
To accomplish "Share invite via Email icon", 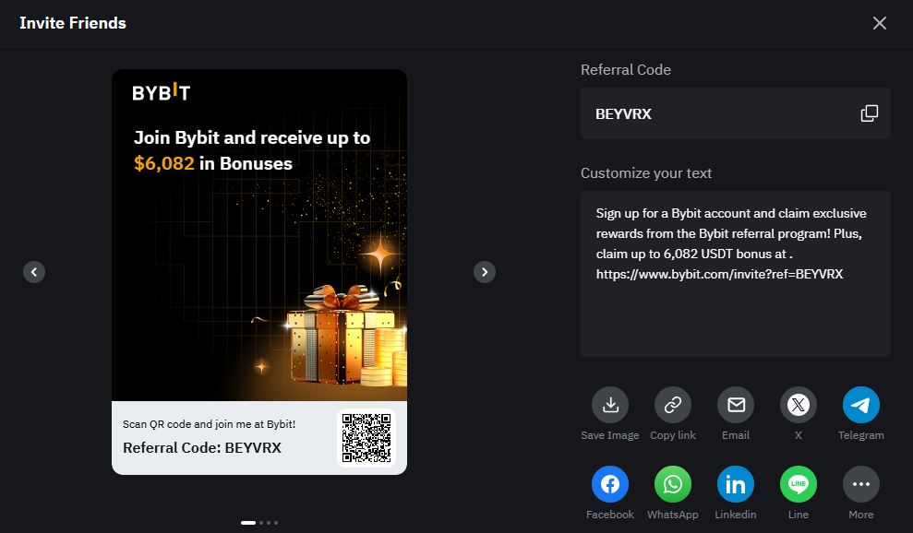I will tap(736, 405).
